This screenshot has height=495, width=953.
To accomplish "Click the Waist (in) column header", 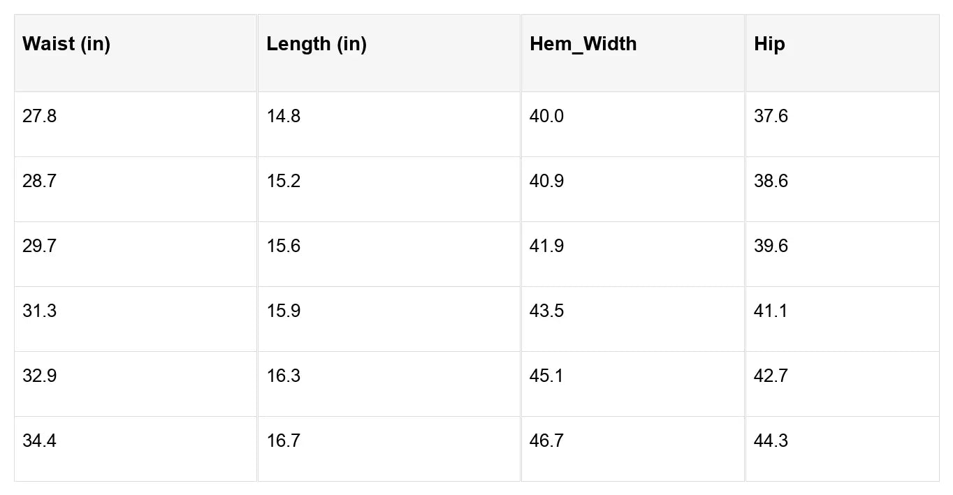I will tap(66, 44).
